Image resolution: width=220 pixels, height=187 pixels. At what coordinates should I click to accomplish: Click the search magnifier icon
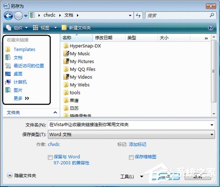[212, 15]
